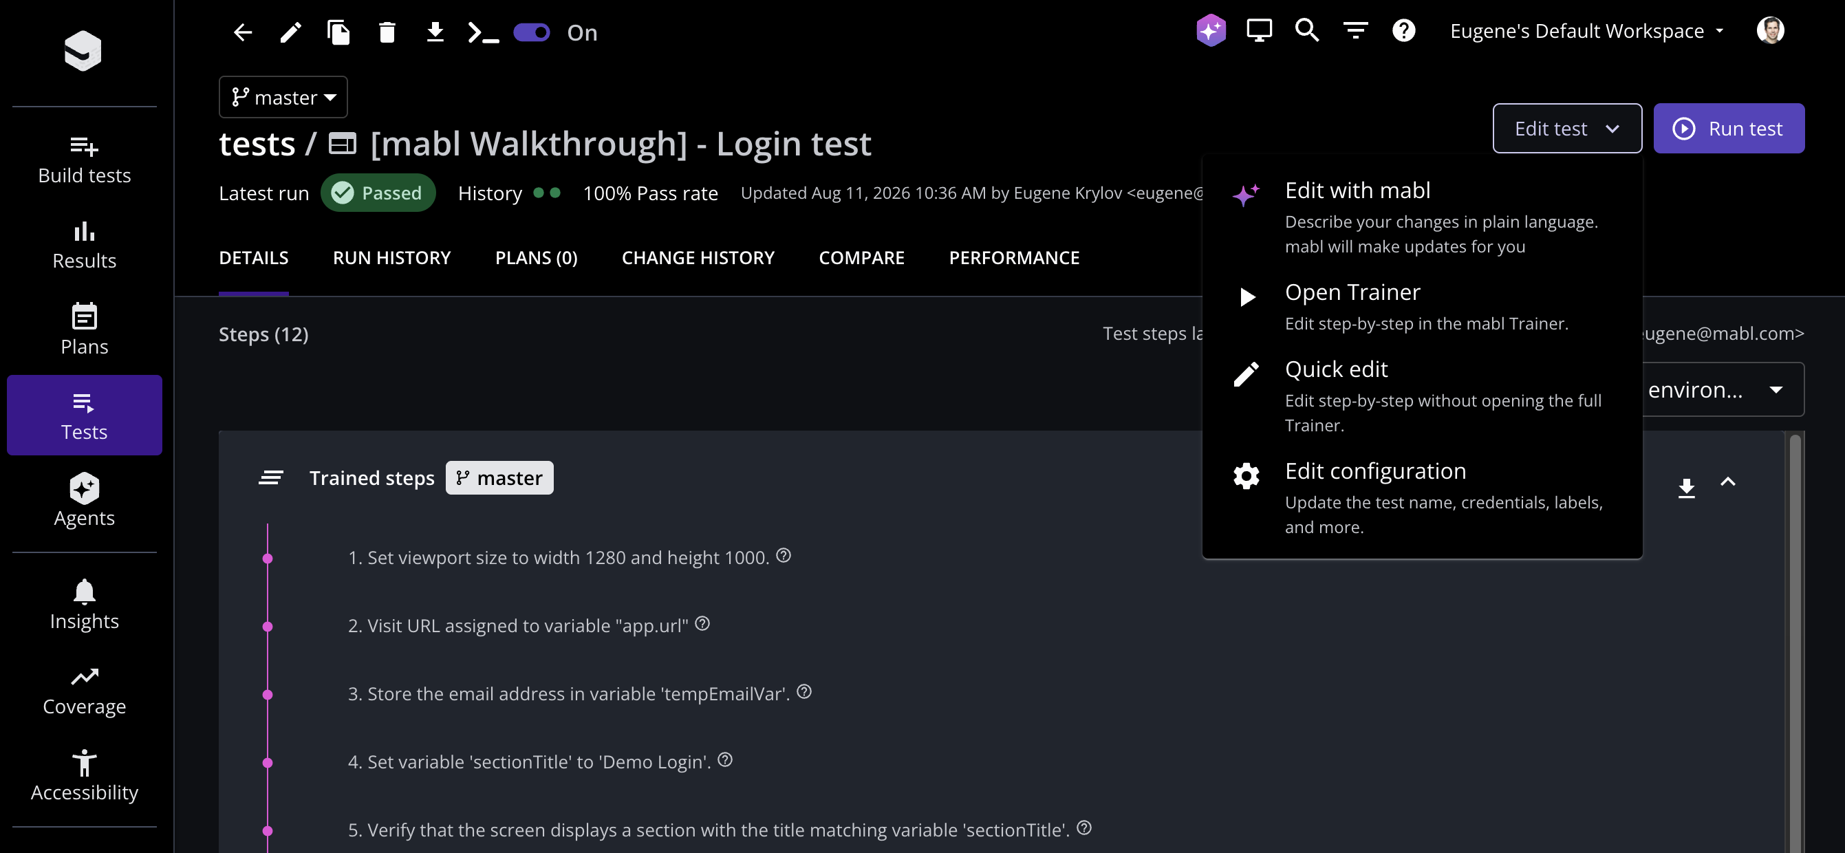Viewport: 1845px width, 853px height.
Task: Open search with the magnifier icon
Action: [1307, 30]
